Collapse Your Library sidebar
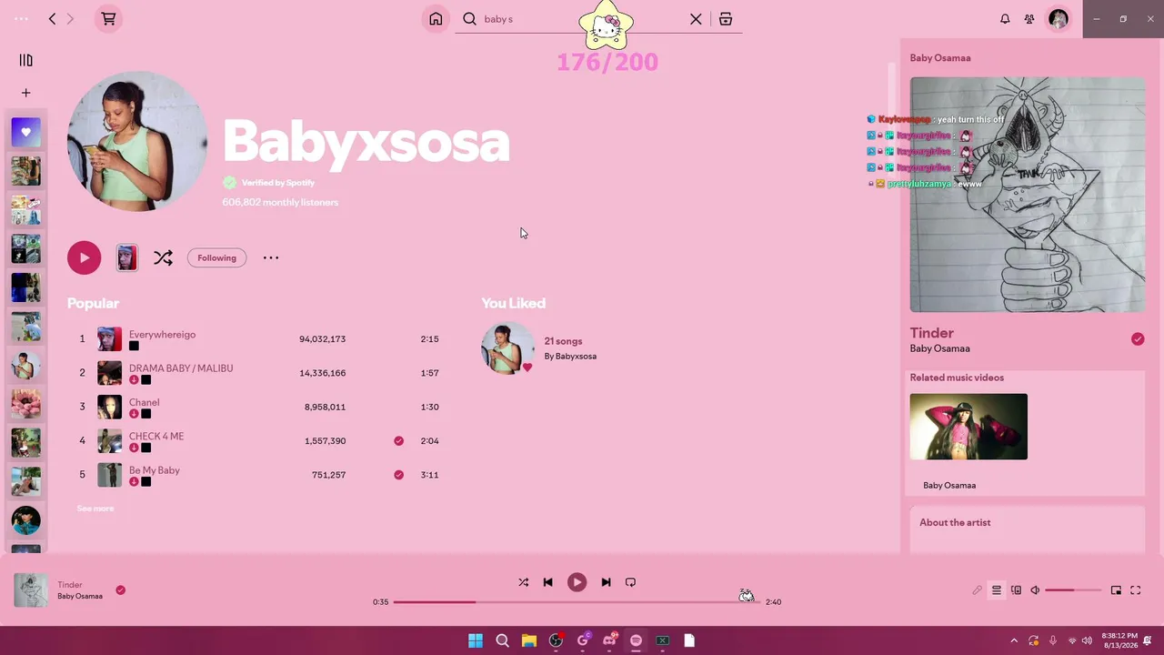 (x=26, y=60)
